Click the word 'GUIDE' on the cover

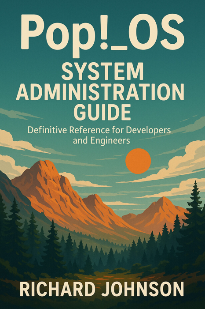102,112
